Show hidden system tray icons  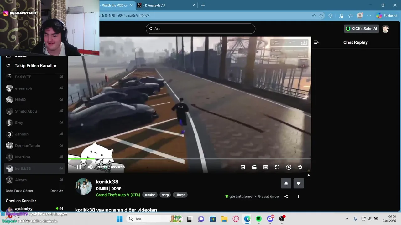tap(347, 219)
